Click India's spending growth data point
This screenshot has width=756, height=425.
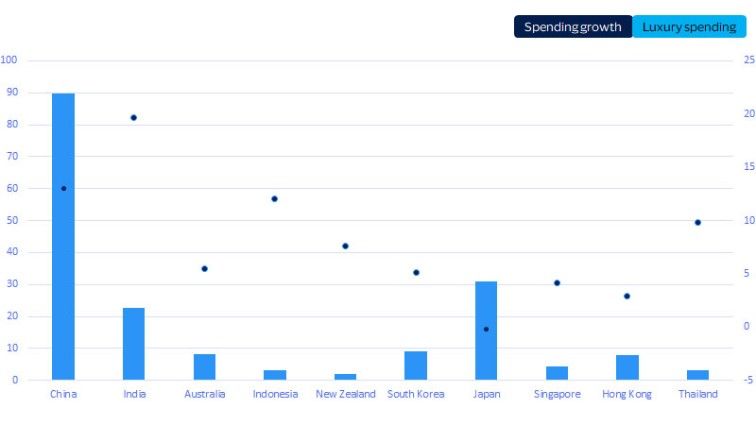point(133,118)
